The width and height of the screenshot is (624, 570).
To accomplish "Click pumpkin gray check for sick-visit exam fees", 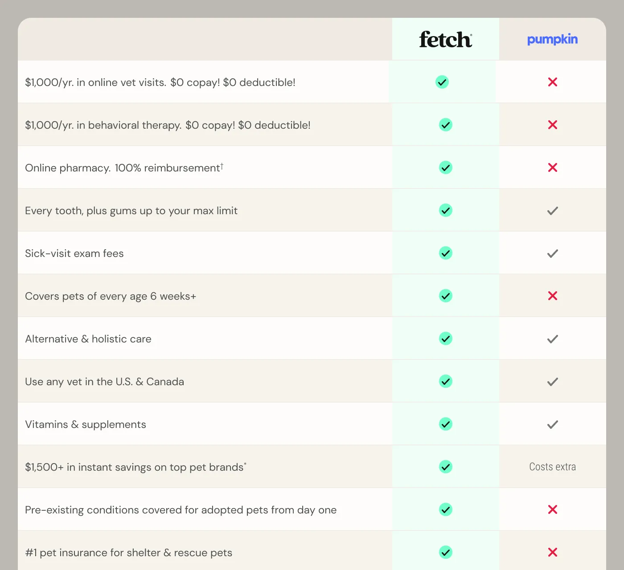I will point(553,253).
